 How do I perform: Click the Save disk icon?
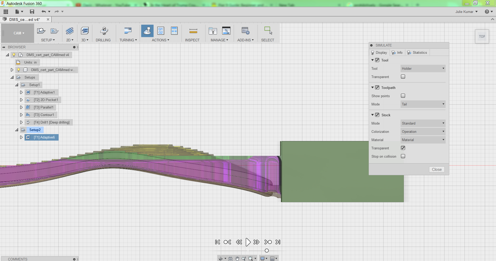(x=32, y=12)
